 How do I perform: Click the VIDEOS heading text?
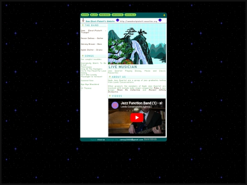click(117, 96)
